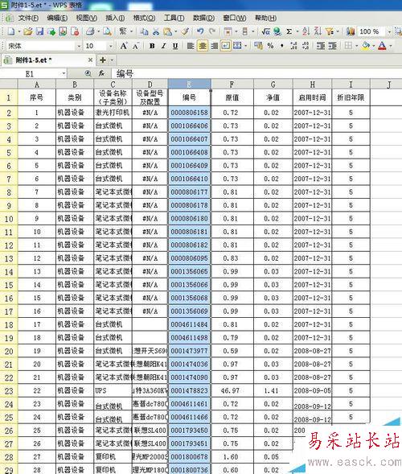Click the percent style icon
Viewport: 402px width, 474px height.
(x=270, y=46)
